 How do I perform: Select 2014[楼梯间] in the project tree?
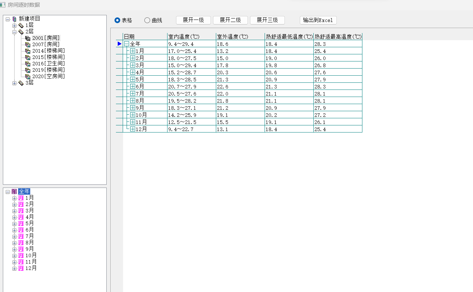[x=48, y=51]
